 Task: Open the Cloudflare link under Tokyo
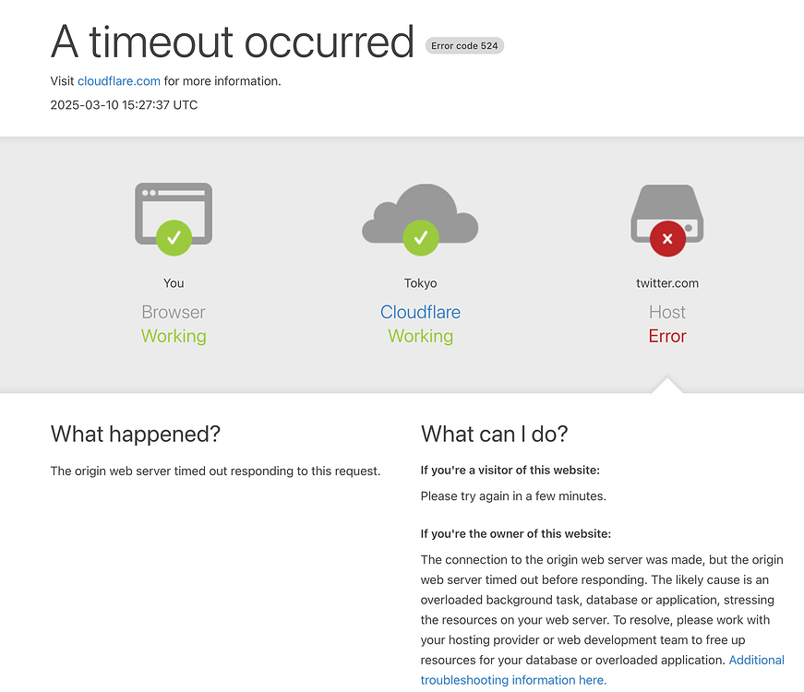[420, 312]
